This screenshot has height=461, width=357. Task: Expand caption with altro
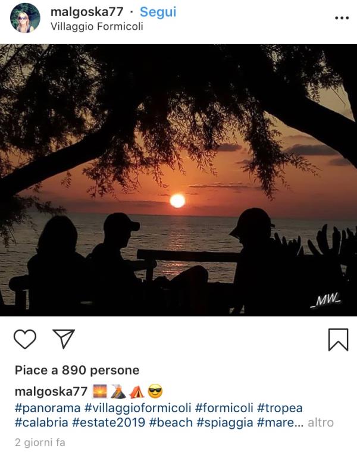[321, 423]
